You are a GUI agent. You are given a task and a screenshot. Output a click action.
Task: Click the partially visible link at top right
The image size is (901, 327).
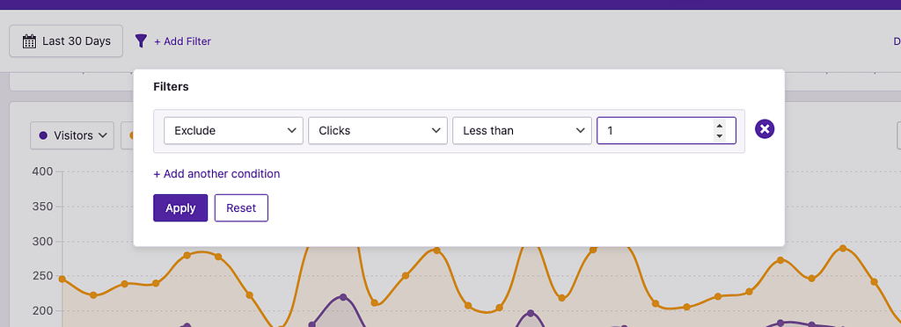pos(897,41)
